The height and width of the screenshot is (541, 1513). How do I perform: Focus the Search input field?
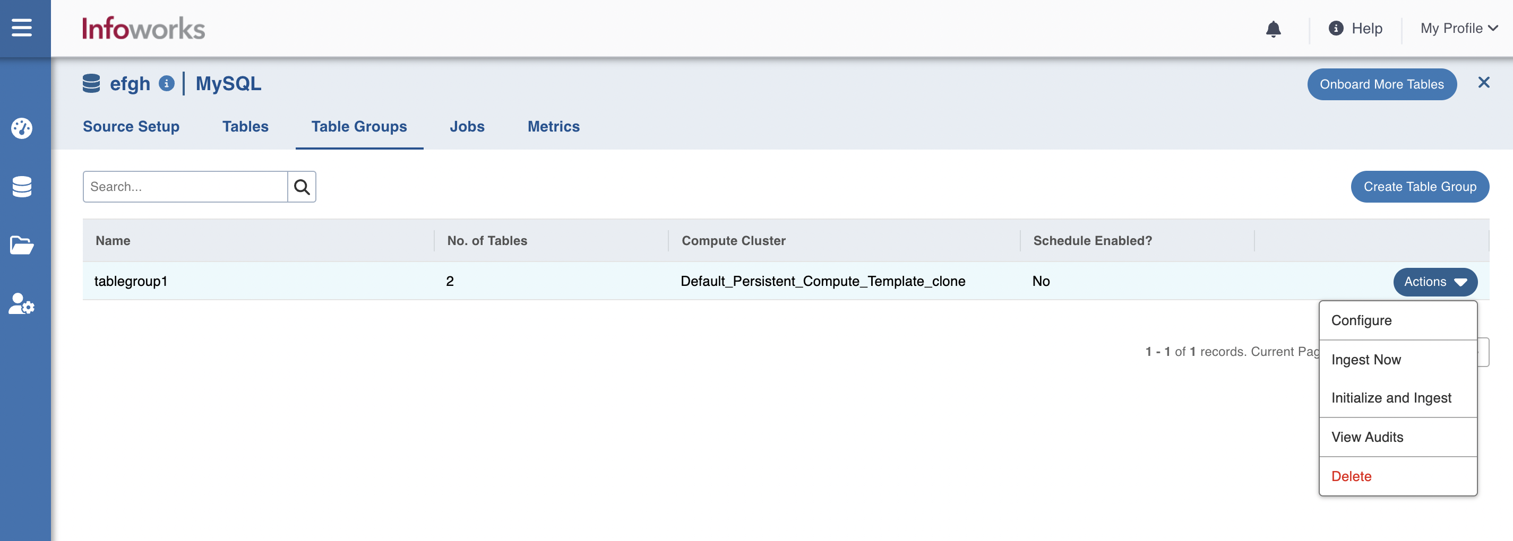[x=185, y=187]
